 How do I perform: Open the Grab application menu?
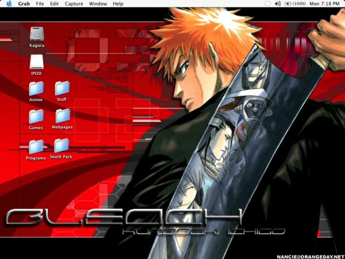(x=24, y=4)
